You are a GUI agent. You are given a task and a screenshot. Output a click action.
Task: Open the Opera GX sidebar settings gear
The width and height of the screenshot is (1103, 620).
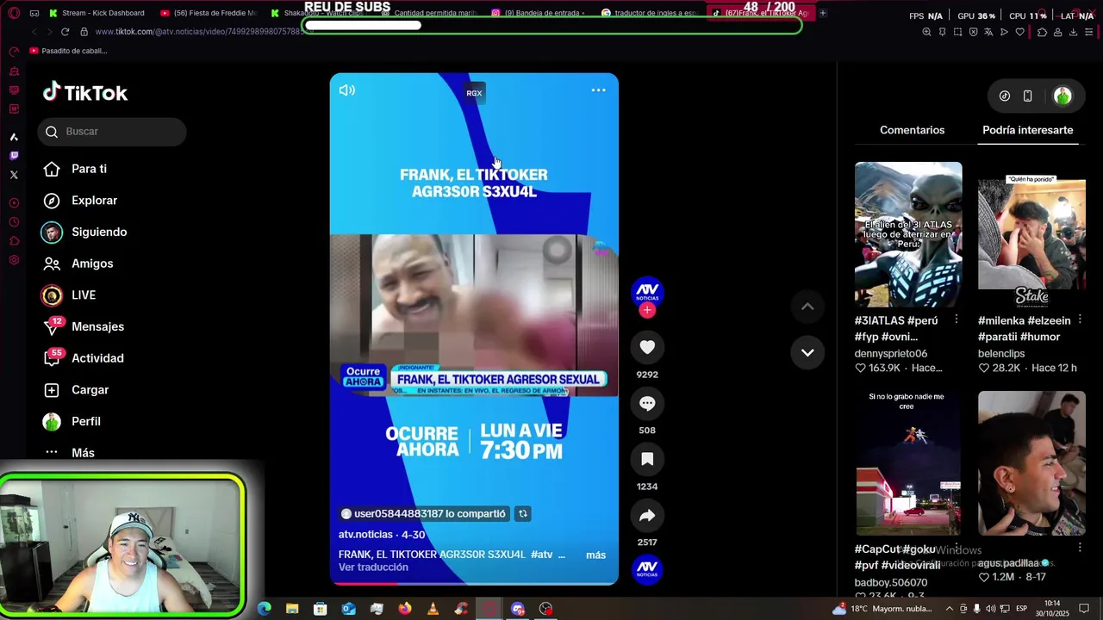pyautogui.click(x=14, y=260)
